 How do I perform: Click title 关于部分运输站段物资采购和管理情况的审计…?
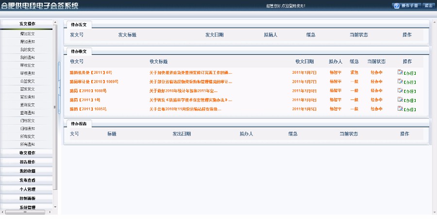(191, 82)
